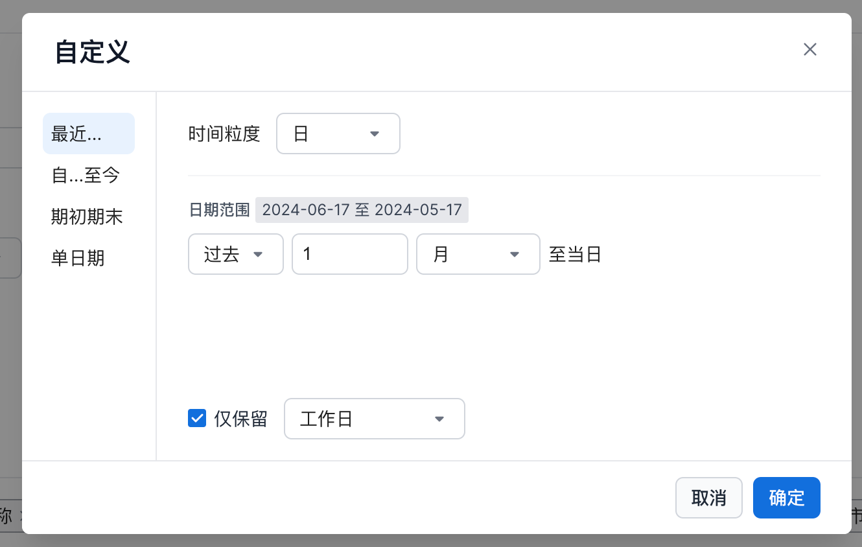Open the 工作日 filter dropdown
862x547 pixels.
tap(374, 419)
